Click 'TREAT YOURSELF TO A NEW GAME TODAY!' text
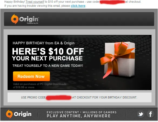 tap(48, 66)
